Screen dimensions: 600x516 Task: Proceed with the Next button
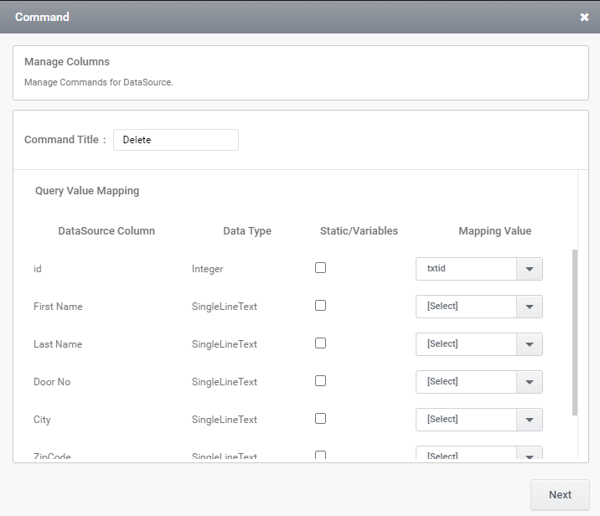560,494
